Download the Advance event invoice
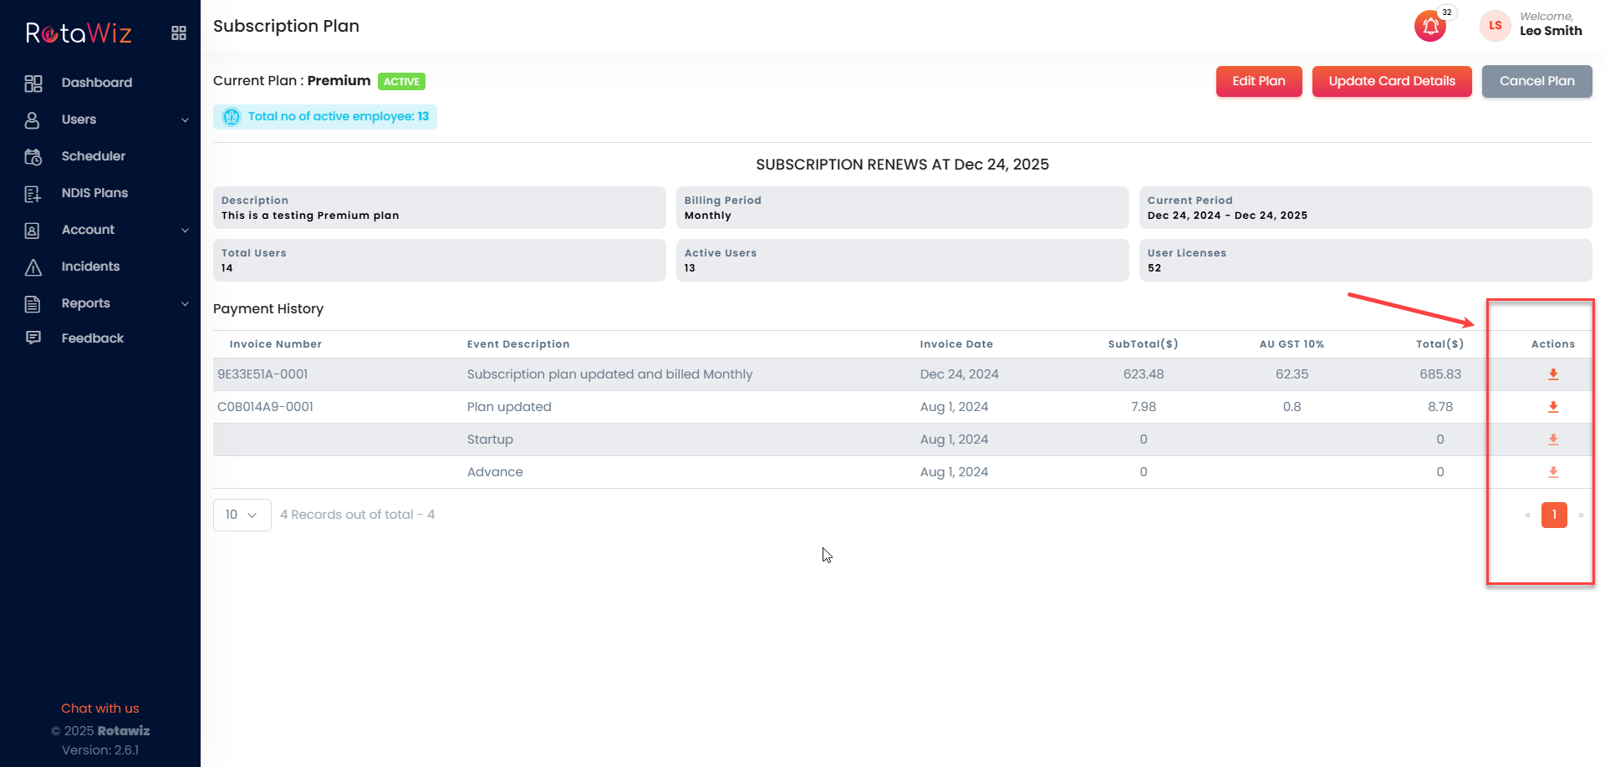Viewport: 1605px width, 767px height. click(1552, 472)
